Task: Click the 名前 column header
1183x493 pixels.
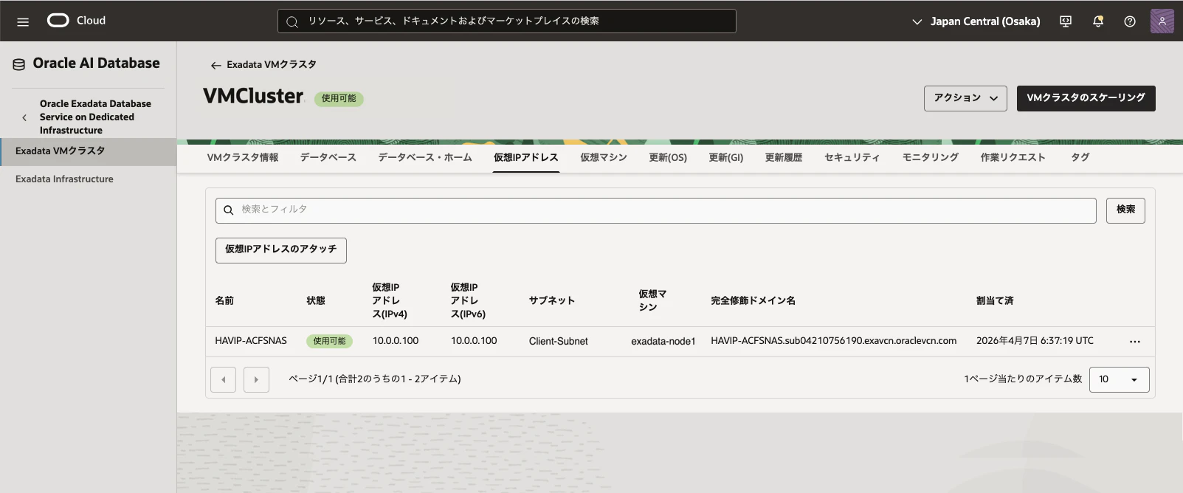Action: pyautogui.click(x=224, y=301)
